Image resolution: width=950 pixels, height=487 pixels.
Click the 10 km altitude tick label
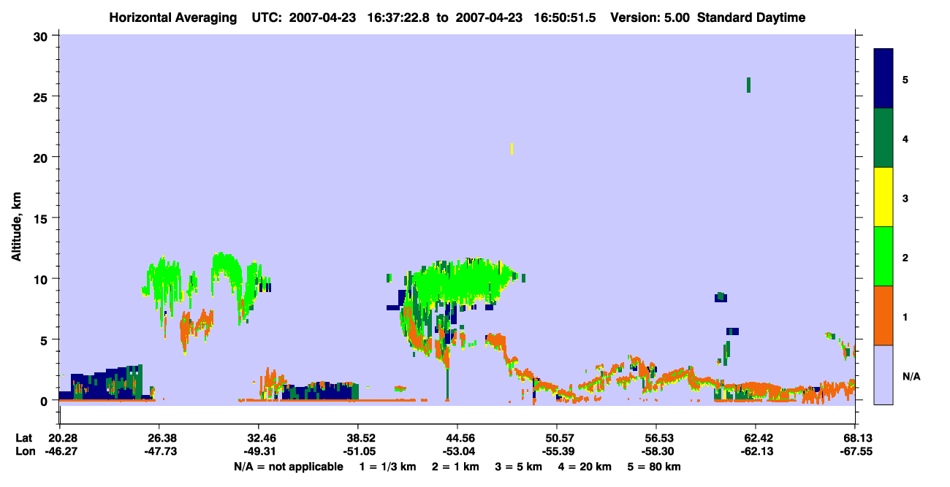(42, 279)
